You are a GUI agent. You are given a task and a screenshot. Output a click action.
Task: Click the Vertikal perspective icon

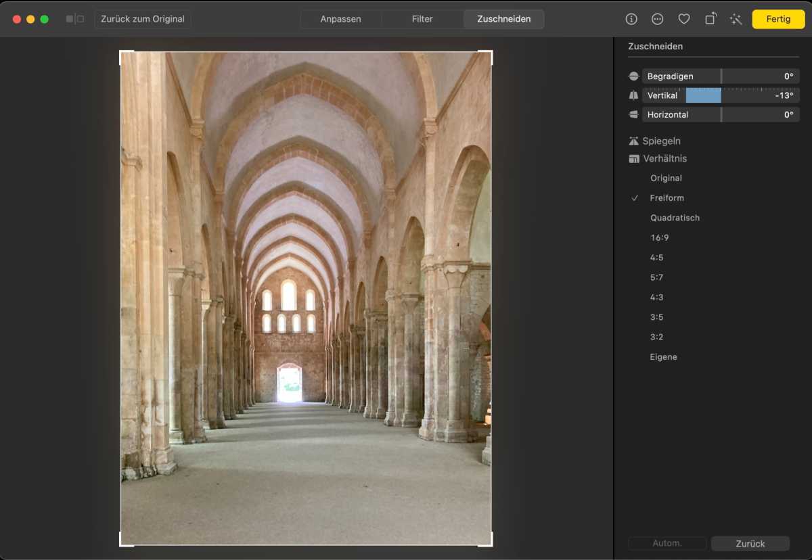pos(633,95)
